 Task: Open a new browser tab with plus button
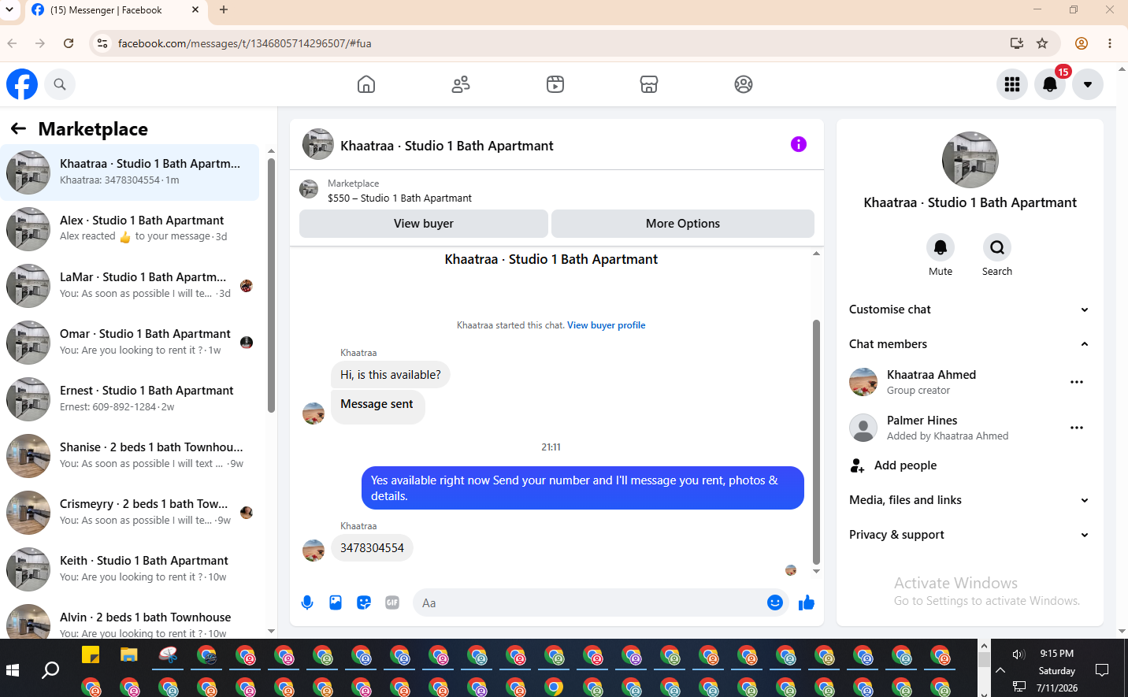coord(224,10)
